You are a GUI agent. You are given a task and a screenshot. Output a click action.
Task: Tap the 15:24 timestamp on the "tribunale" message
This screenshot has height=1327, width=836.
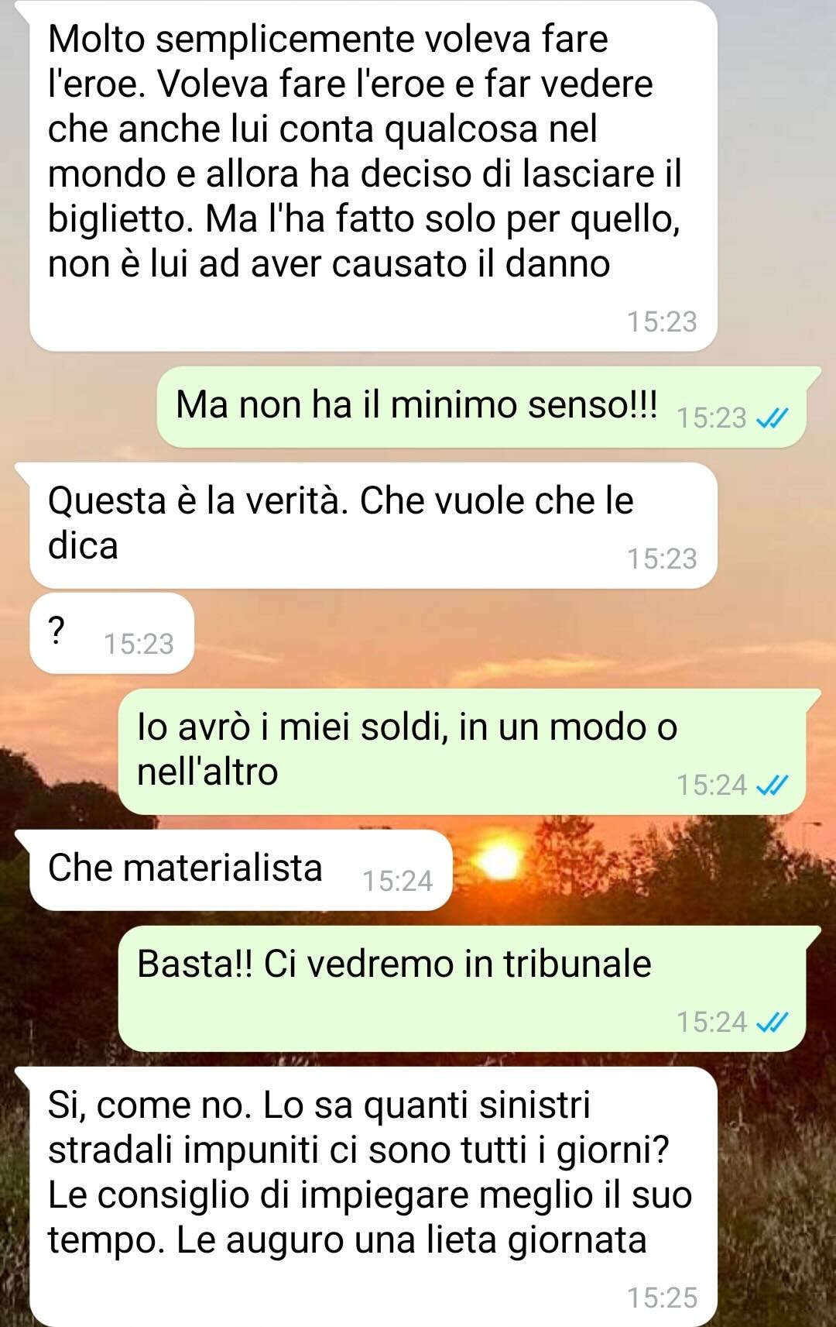tap(711, 1023)
